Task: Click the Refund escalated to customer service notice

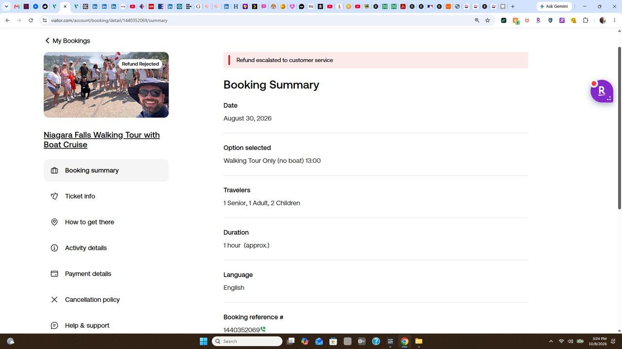Action: point(376,60)
